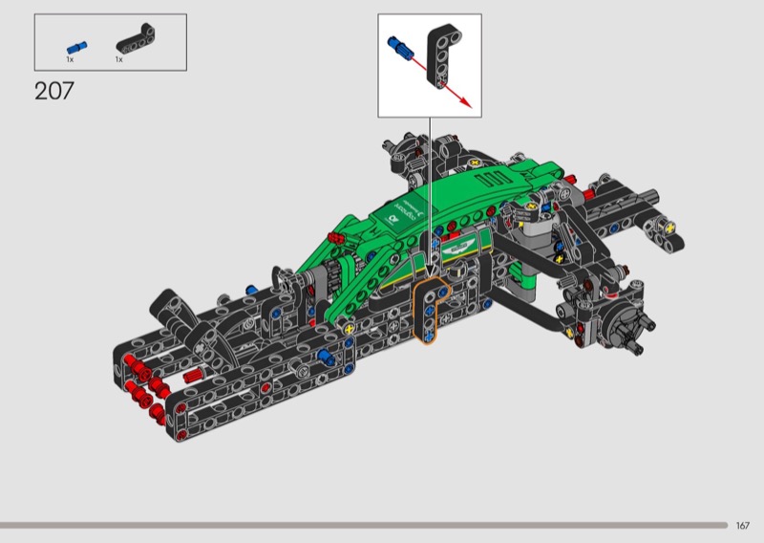Click step number 207
The height and width of the screenshot is (543, 764).
pyautogui.click(x=54, y=91)
